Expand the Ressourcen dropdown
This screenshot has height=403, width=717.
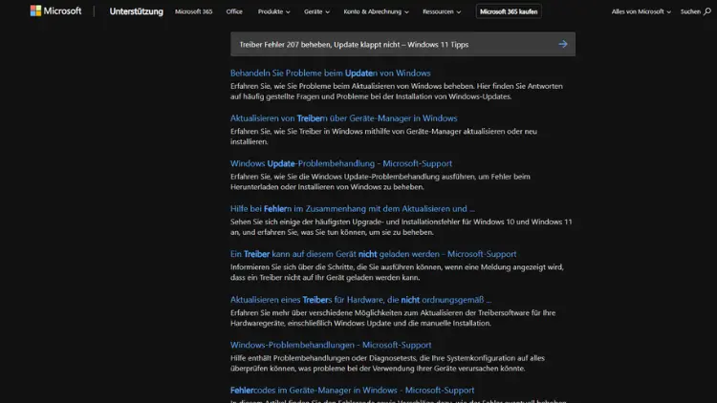(442, 11)
